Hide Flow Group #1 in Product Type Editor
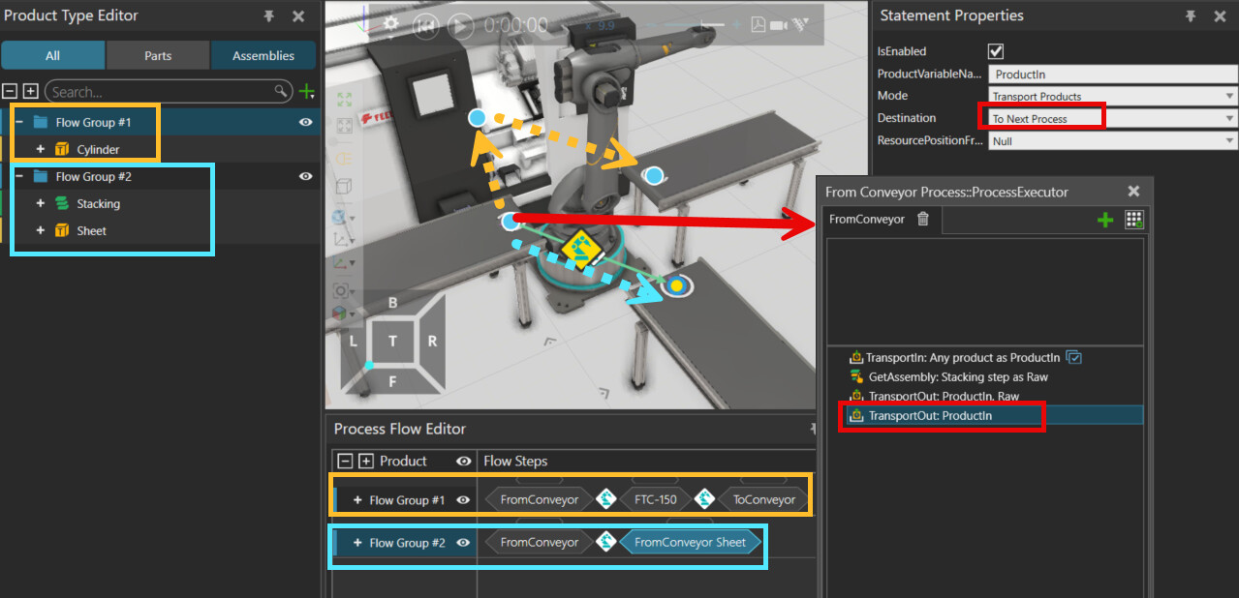This screenshot has height=598, width=1239. [x=305, y=122]
